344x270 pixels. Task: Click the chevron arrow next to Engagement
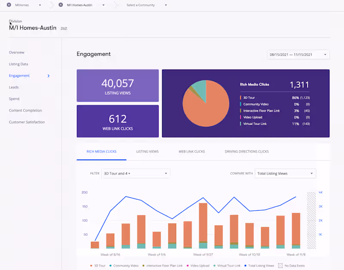point(49,76)
